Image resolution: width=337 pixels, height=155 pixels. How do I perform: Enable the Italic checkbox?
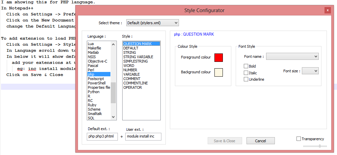(246, 73)
